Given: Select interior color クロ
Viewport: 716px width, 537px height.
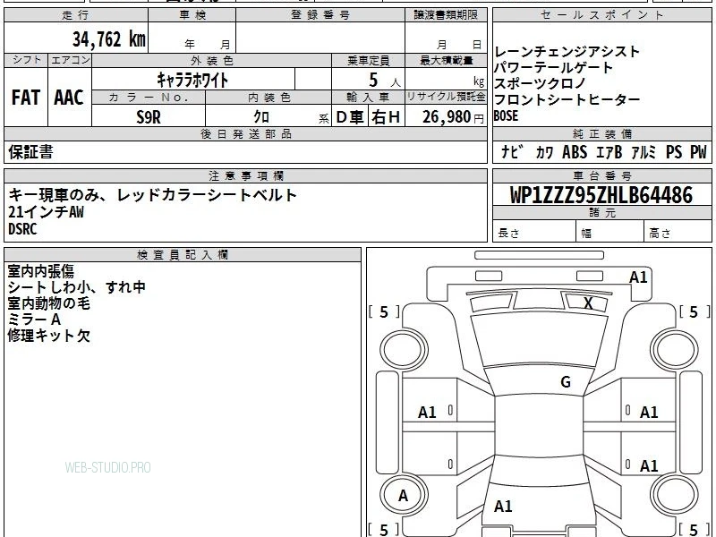Looking at the screenshot, I should (261, 117).
